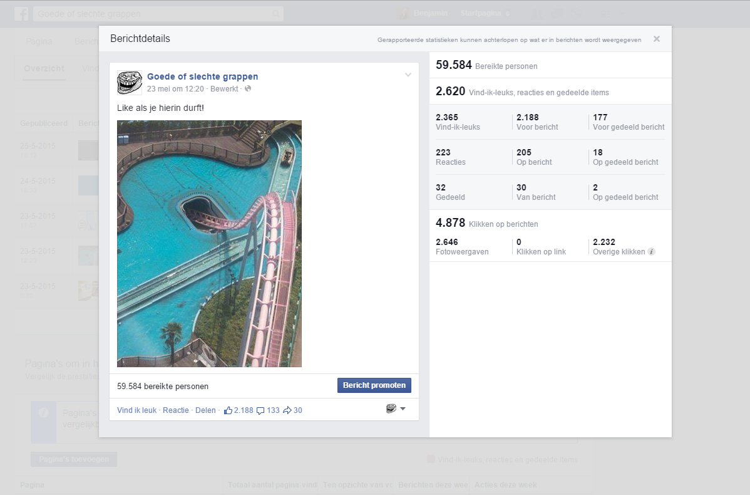This screenshot has height=495, width=750.
Task: Click the '59.584 Bereikte personen' statistic
Action: pos(486,65)
